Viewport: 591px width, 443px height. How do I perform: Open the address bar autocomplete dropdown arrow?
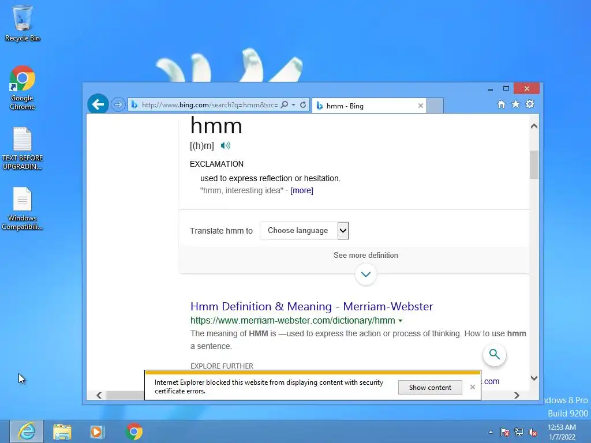(293, 105)
